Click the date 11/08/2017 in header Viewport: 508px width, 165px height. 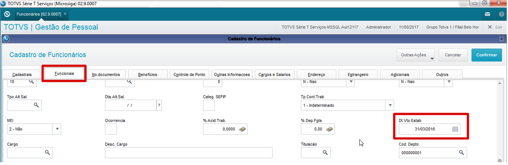tap(408, 27)
